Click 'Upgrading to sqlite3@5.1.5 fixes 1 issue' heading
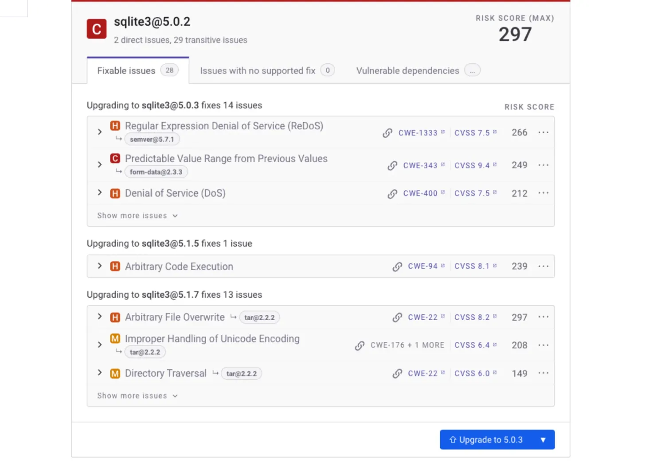This screenshot has width=665, height=465. point(169,244)
